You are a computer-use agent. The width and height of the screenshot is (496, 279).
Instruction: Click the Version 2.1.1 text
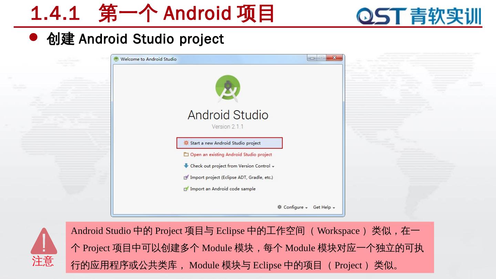pyautogui.click(x=228, y=126)
